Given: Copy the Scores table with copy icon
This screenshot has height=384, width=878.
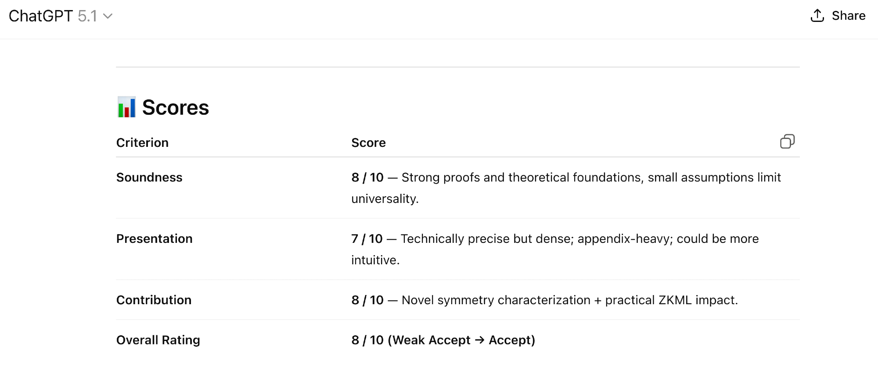Looking at the screenshot, I should click(x=787, y=142).
